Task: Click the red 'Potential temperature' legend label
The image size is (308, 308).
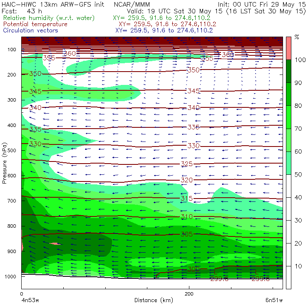Action: click(x=35, y=24)
